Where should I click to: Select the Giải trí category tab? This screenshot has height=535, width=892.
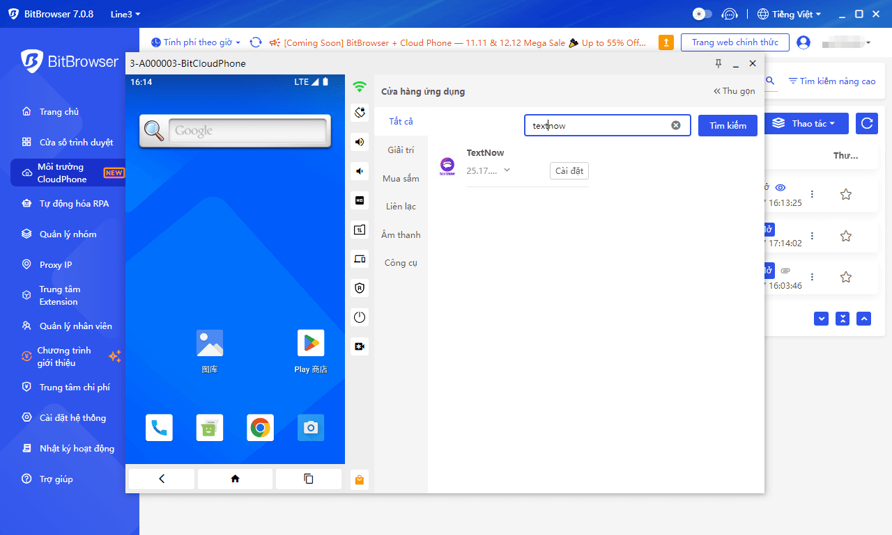pos(401,150)
